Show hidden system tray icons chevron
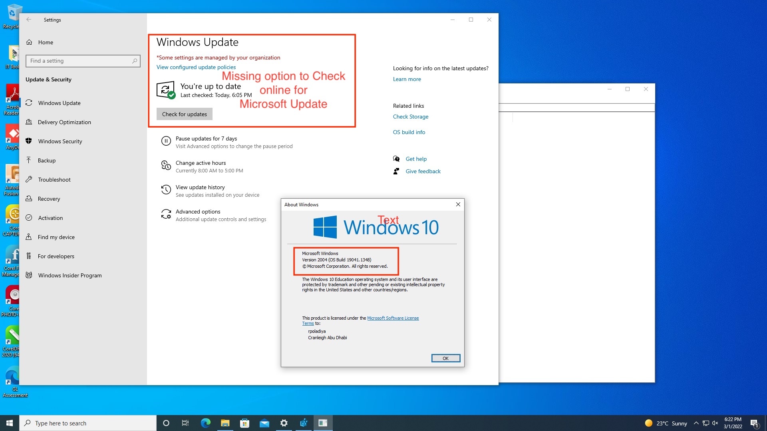Viewport: 767px width, 431px height. (696, 423)
